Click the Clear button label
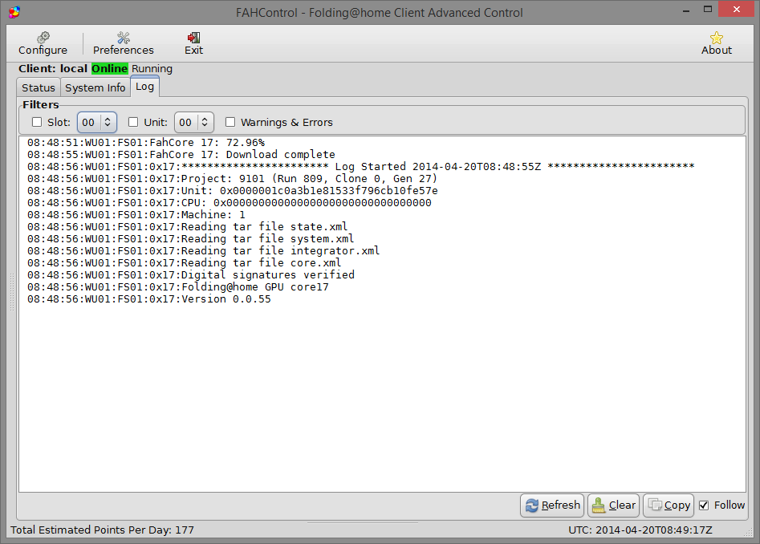760x544 pixels. pos(622,505)
